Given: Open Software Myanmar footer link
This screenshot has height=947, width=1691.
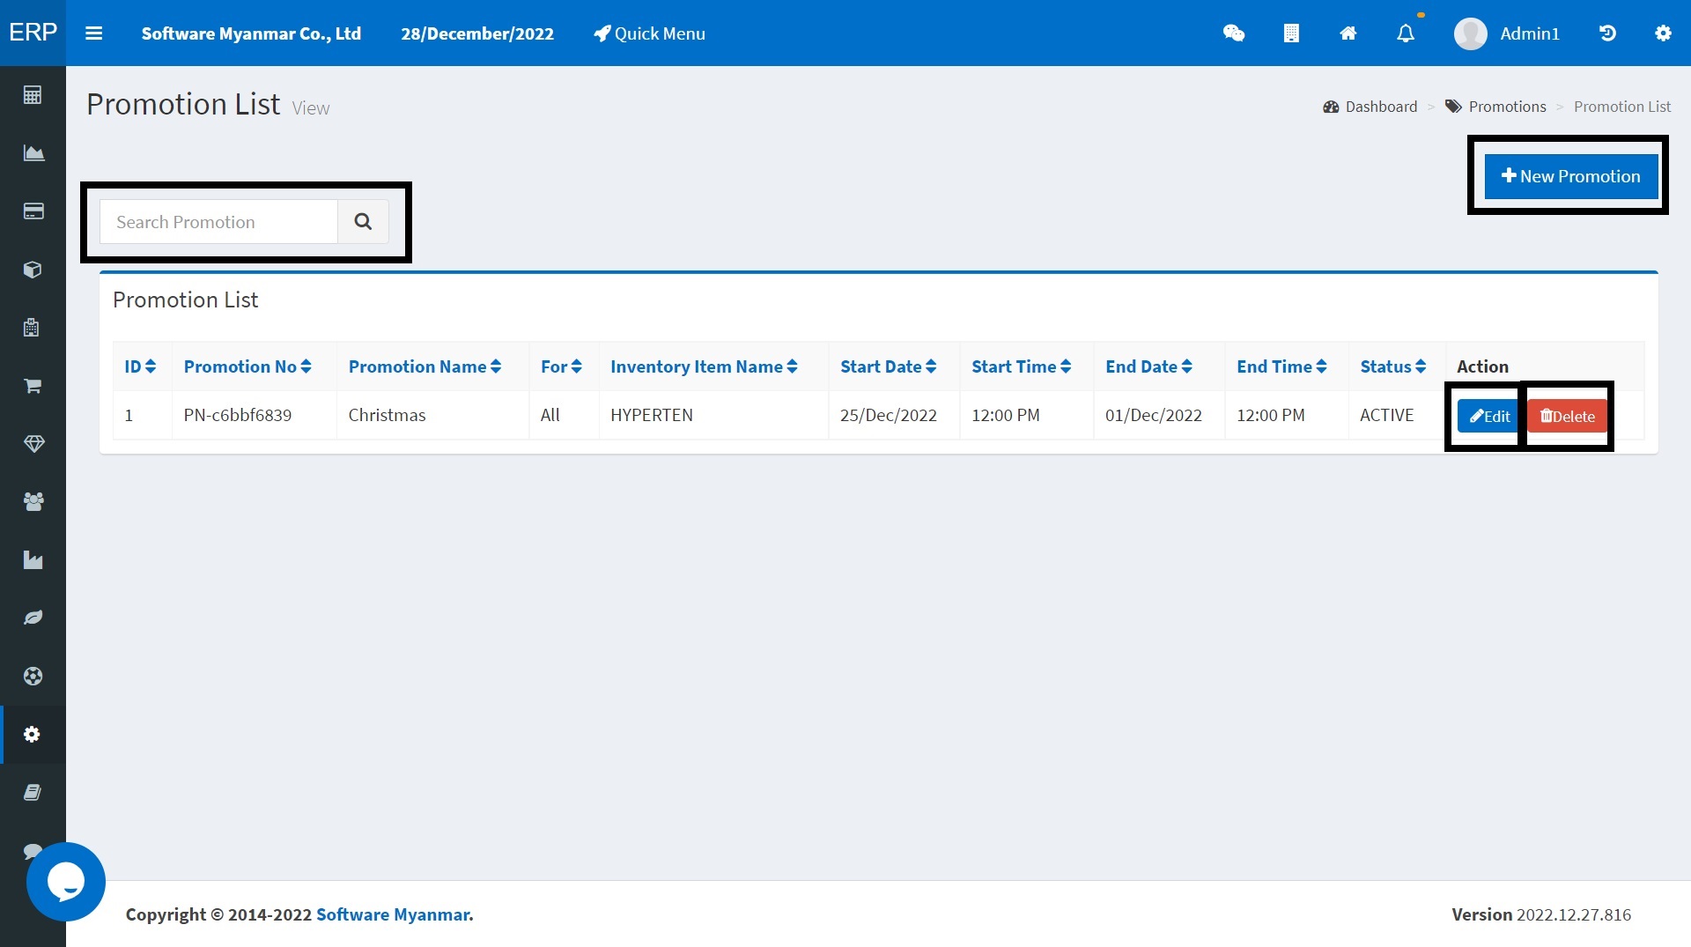Looking at the screenshot, I should (393, 914).
